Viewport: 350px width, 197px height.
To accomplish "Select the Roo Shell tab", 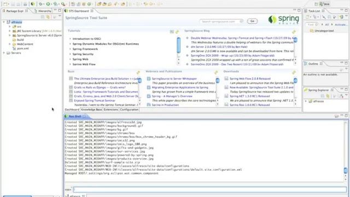I will (75, 116).
